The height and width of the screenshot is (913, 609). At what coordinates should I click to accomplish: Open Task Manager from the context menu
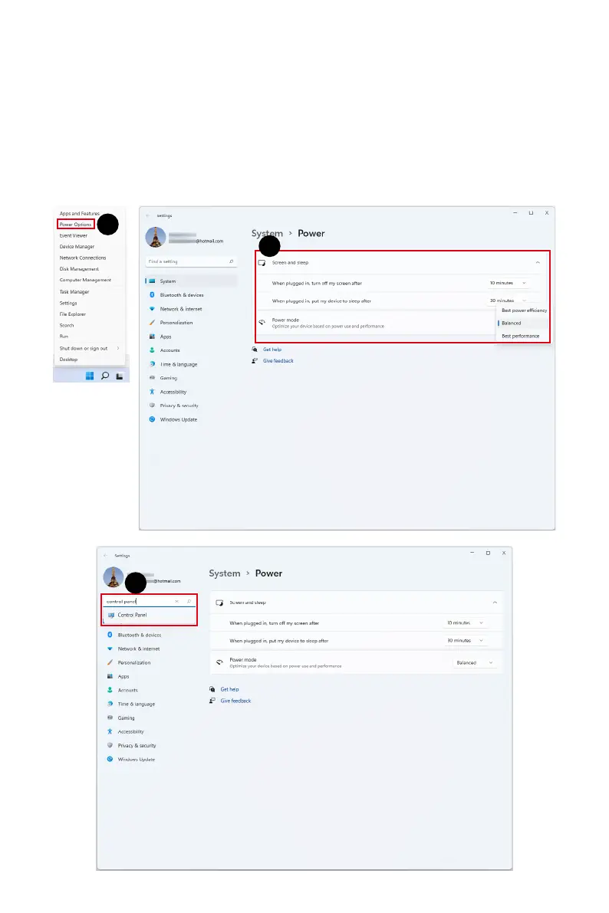(x=74, y=292)
